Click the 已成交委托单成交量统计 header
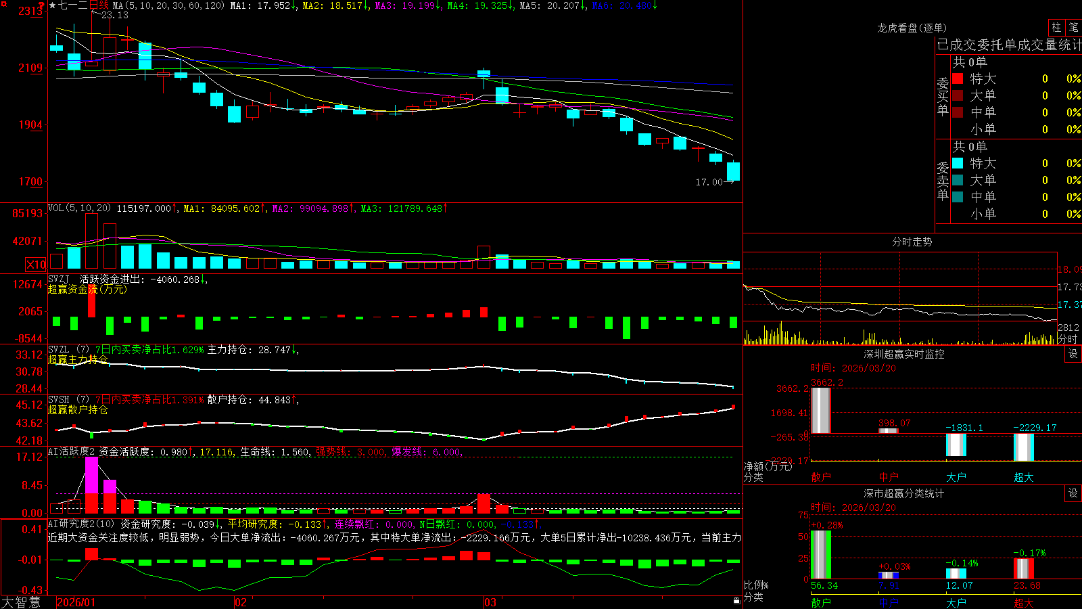This screenshot has width=1082, height=609. pos(1009,45)
